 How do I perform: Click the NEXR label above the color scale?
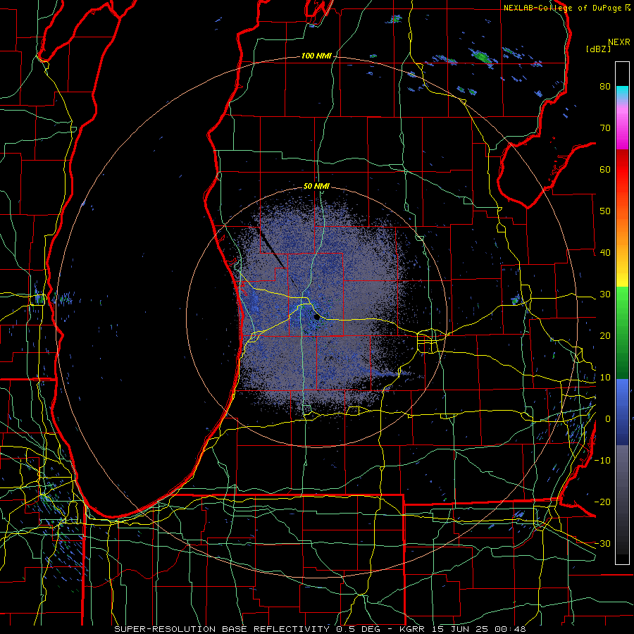[x=619, y=42]
